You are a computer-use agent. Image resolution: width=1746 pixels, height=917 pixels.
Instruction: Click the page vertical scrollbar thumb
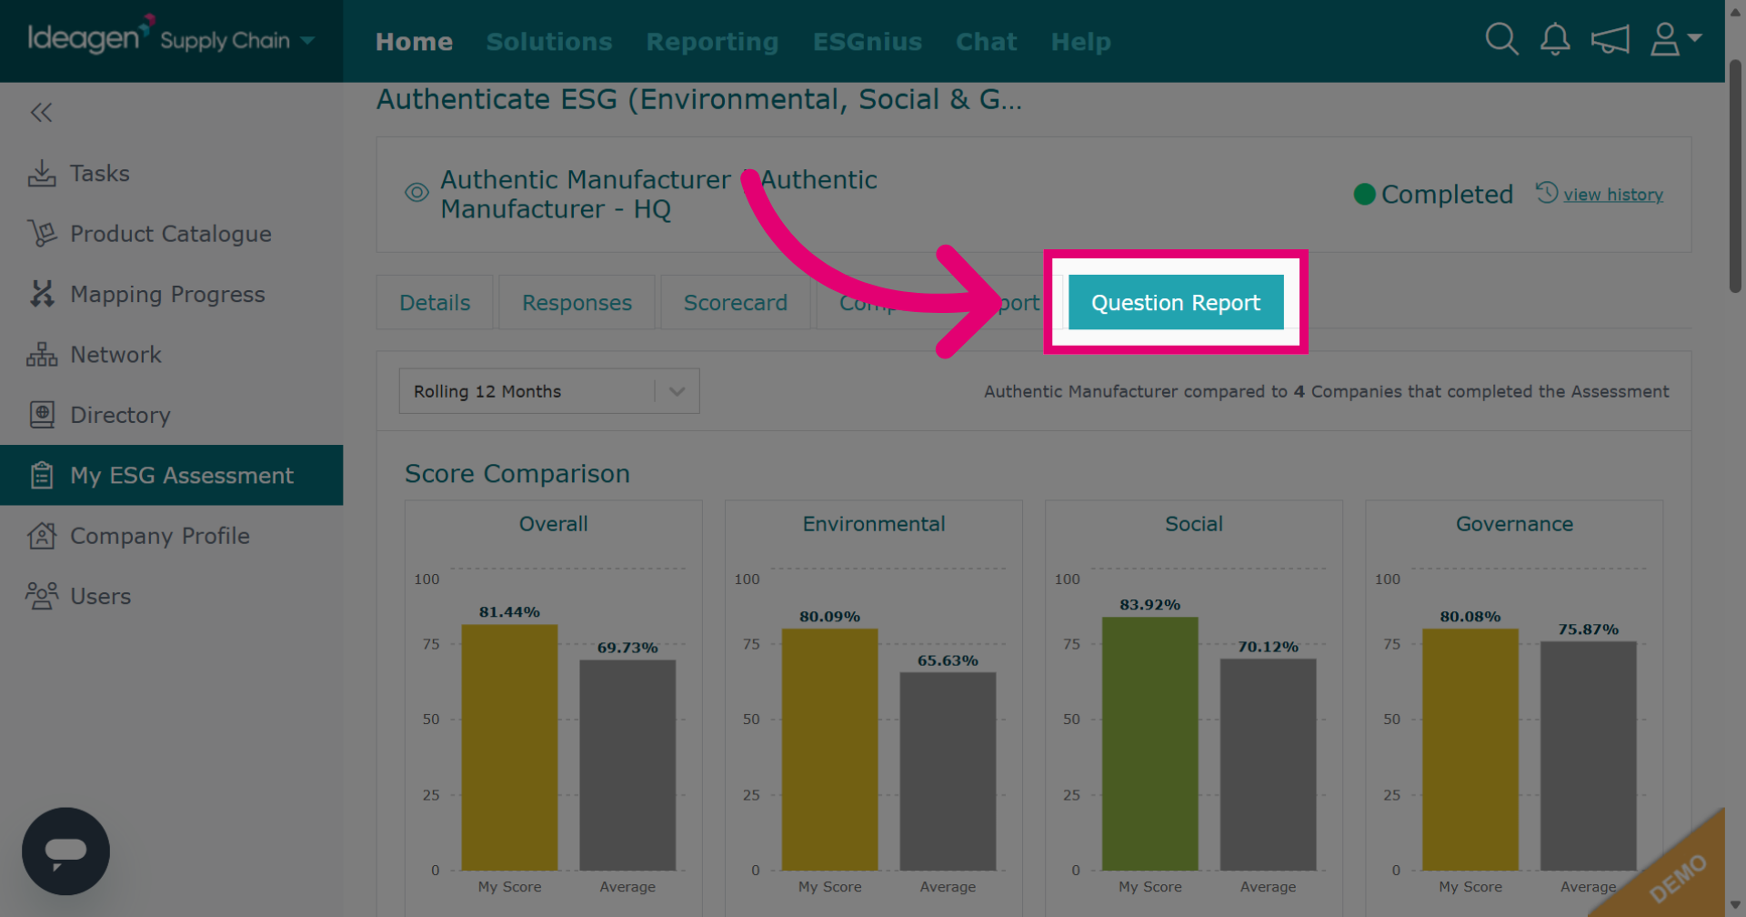click(1735, 176)
